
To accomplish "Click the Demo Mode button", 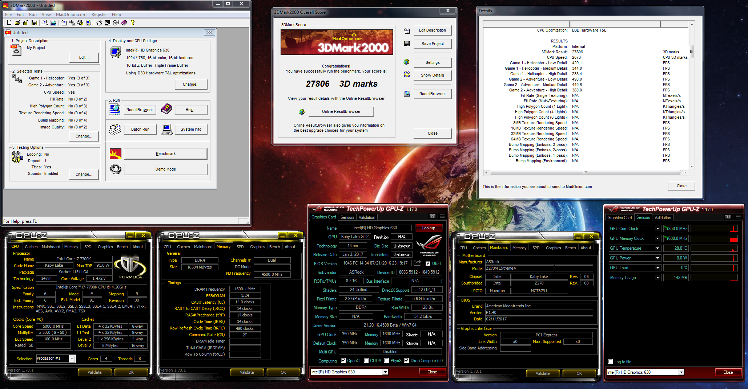I will pos(166,169).
